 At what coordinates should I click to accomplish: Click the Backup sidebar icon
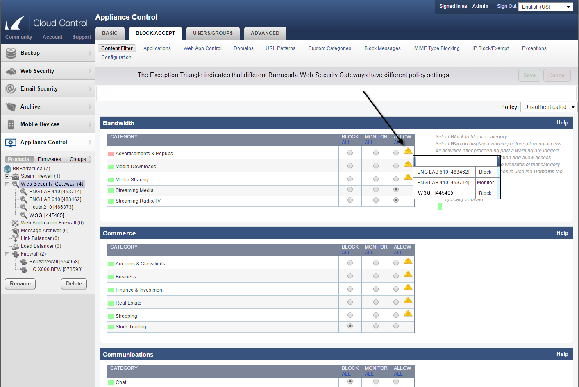coord(11,53)
